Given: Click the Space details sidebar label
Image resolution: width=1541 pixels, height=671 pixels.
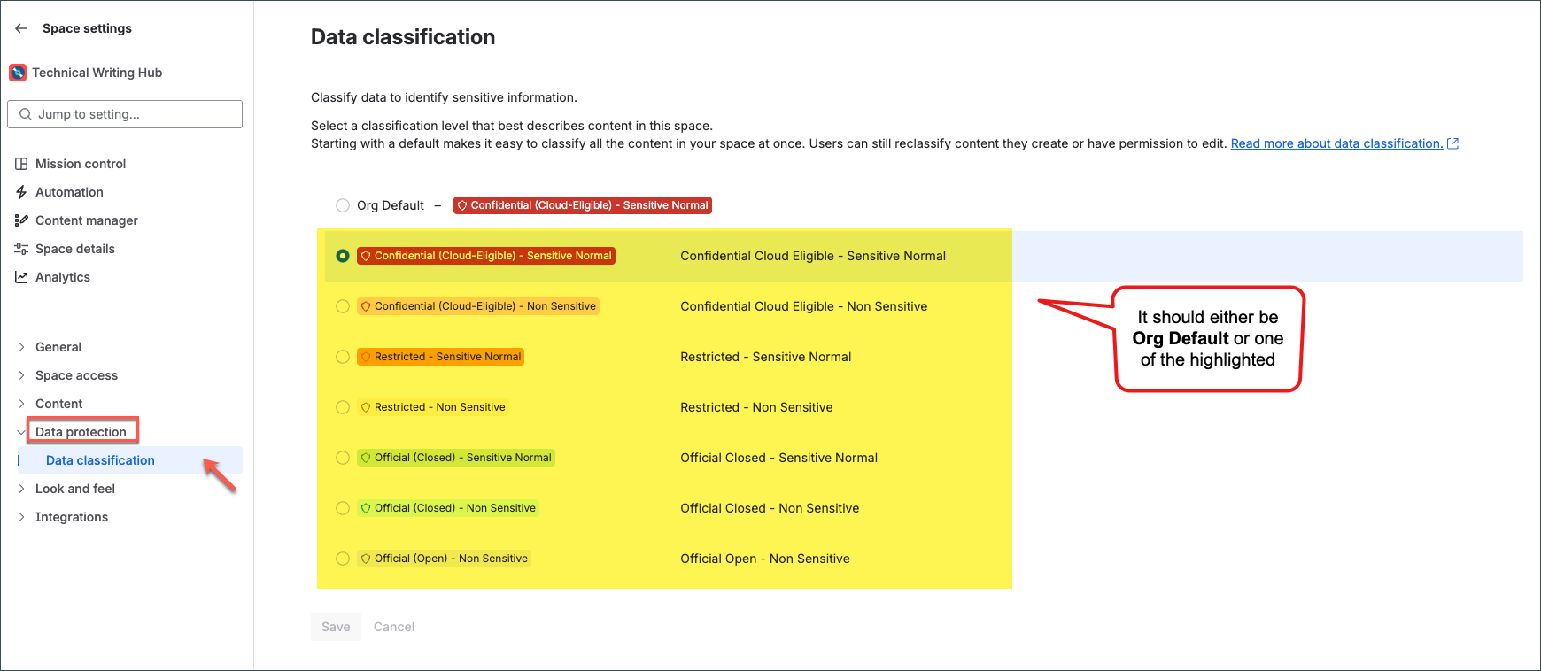Looking at the screenshot, I should pos(75,249).
